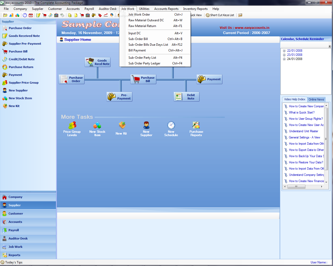
Task: Expand the 24/01/2008 calendar tree node
Action: (x=284, y=59)
